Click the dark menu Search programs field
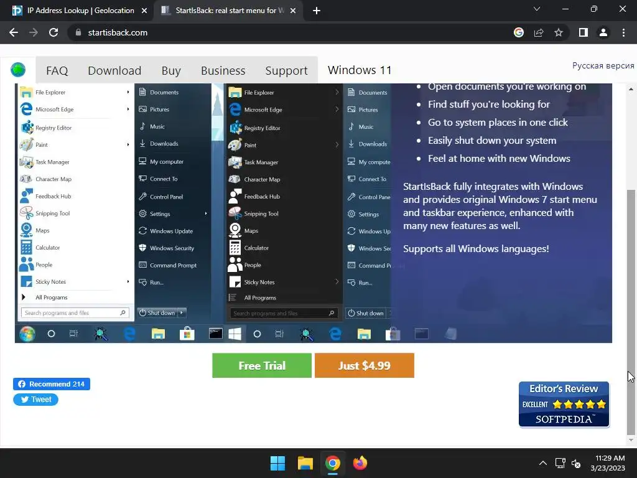637x478 pixels. pyautogui.click(x=283, y=313)
